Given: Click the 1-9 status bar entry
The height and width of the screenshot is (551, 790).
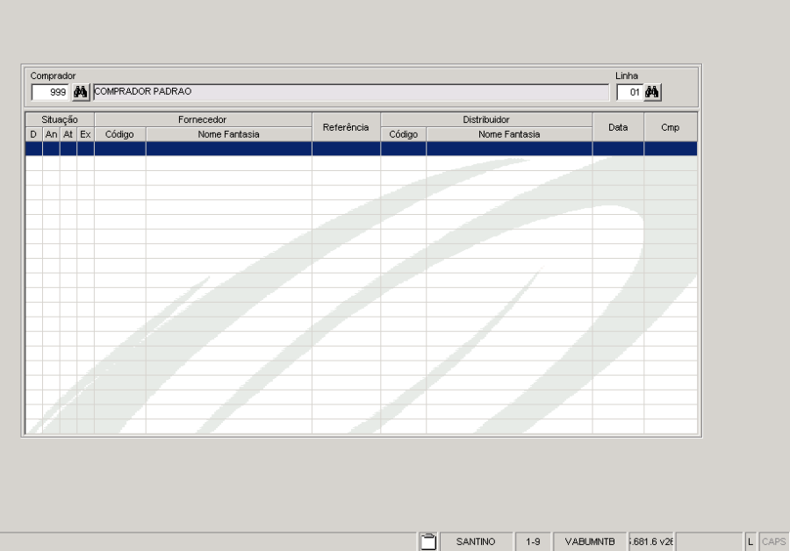Looking at the screenshot, I should tap(533, 541).
